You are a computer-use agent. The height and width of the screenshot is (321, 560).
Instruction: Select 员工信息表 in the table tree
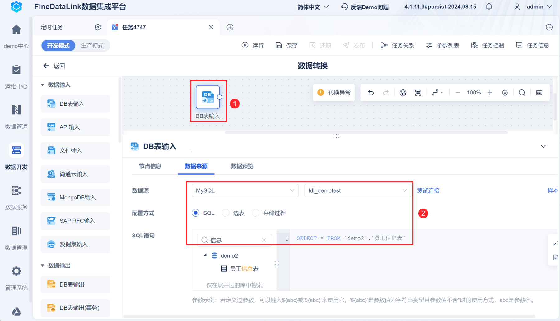pos(244,269)
